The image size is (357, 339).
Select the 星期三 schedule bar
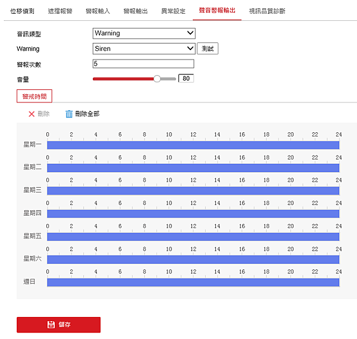click(x=193, y=191)
